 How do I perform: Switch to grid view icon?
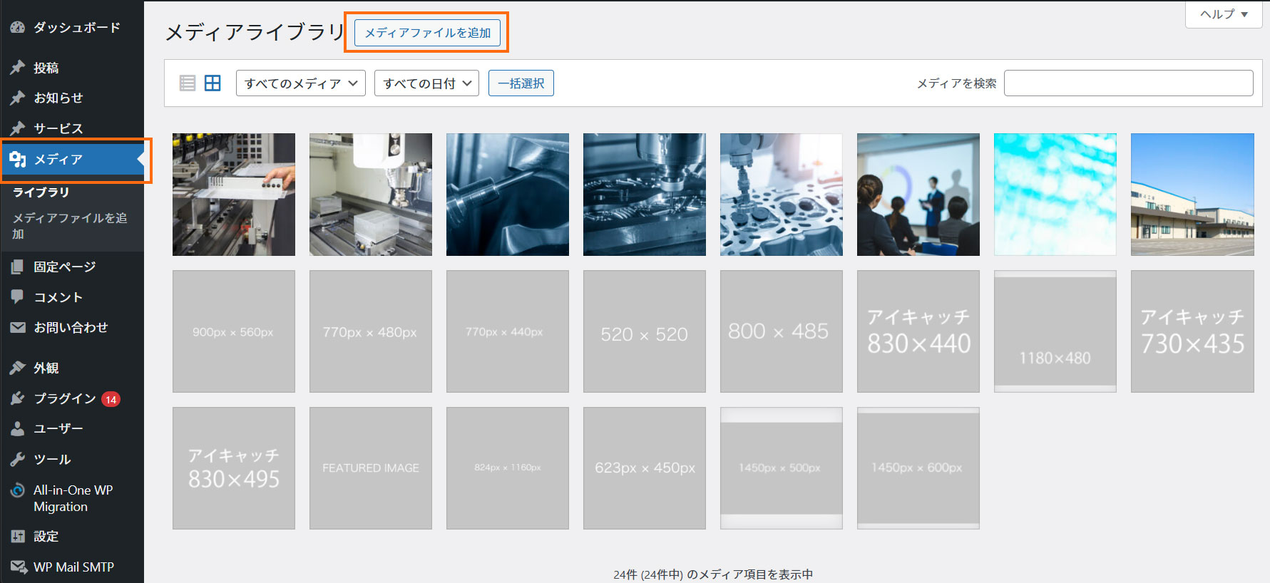click(x=212, y=83)
